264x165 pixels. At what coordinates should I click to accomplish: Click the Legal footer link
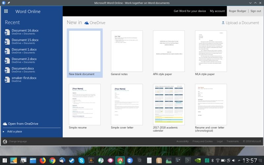pyautogui.click(x=220, y=141)
